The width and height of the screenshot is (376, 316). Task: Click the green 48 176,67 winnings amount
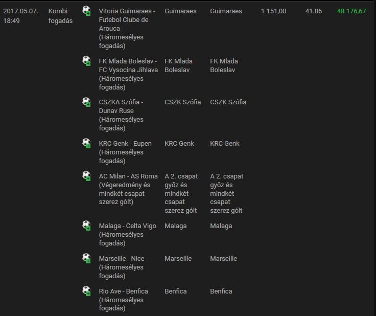351,11
